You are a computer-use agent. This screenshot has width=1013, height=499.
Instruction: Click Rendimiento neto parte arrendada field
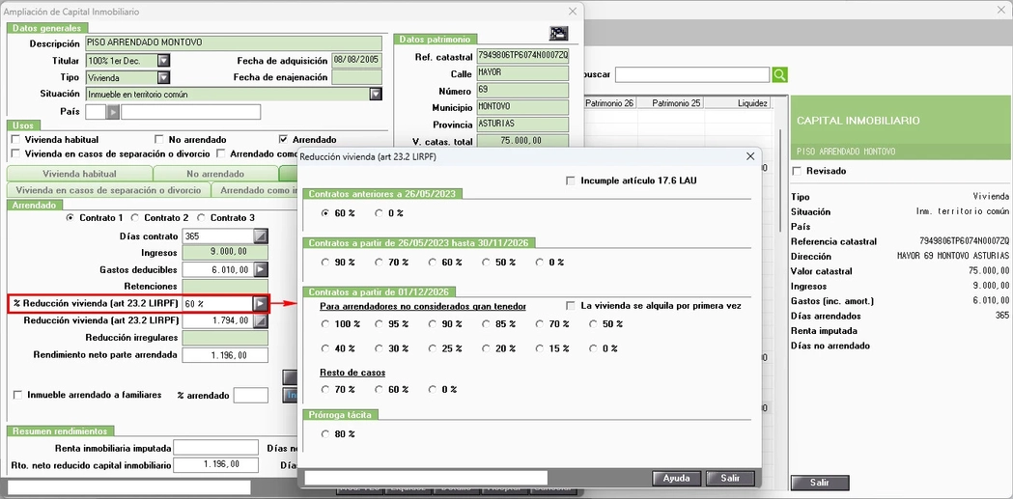[x=225, y=355]
